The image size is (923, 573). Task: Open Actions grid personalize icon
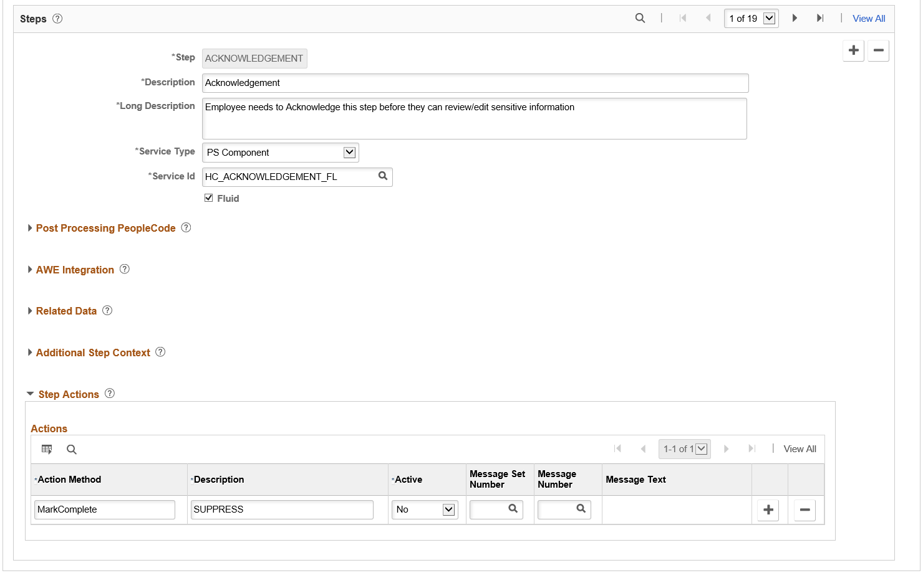click(x=47, y=449)
